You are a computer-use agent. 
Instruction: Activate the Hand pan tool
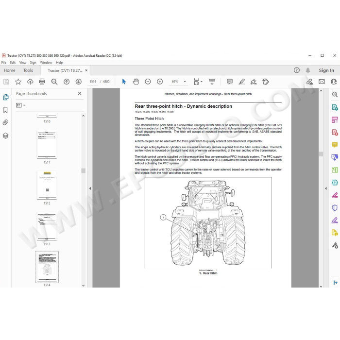coord(136,82)
